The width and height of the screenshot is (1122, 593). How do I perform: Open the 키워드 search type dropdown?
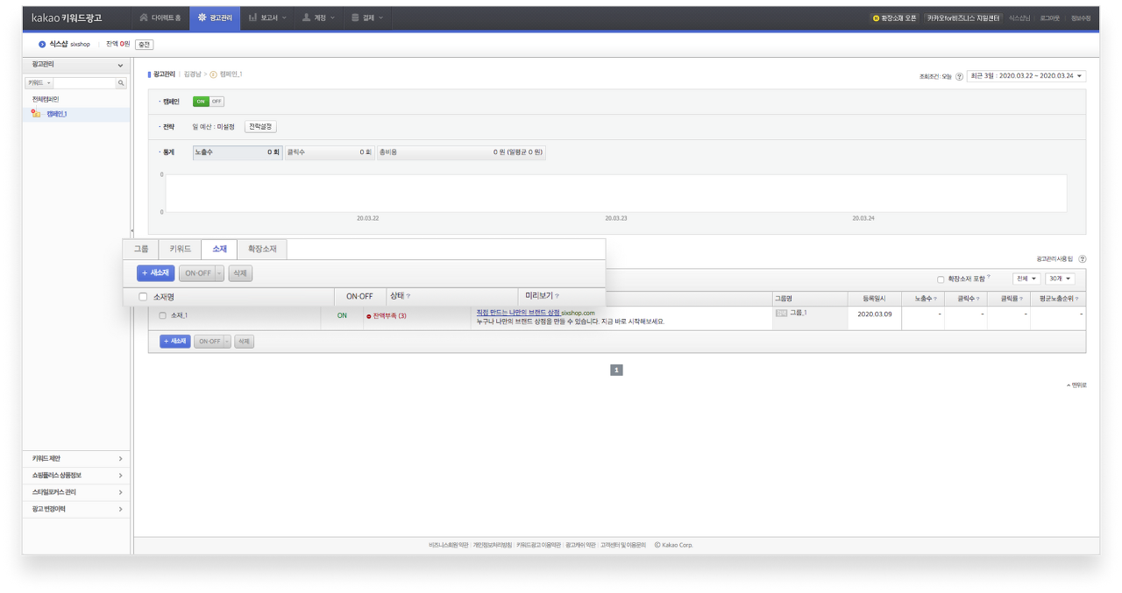tap(39, 82)
